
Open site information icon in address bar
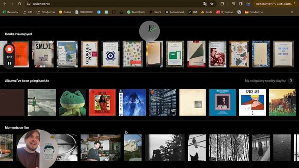pyautogui.click(x=28, y=4)
